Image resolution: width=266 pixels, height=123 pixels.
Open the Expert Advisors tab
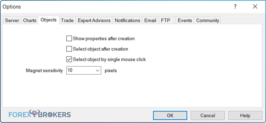click(x=94, y=21)
